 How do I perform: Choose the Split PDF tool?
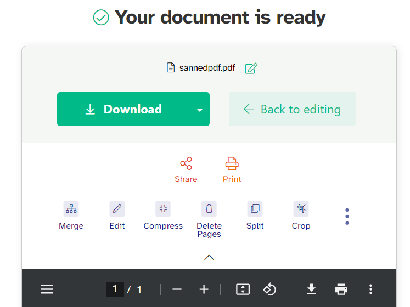255,209
